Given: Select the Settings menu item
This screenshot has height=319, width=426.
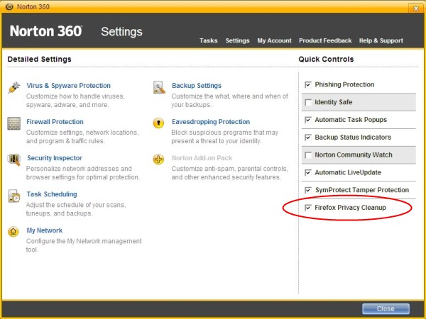Looking at the screenshot, I should [x=237, y=40].
